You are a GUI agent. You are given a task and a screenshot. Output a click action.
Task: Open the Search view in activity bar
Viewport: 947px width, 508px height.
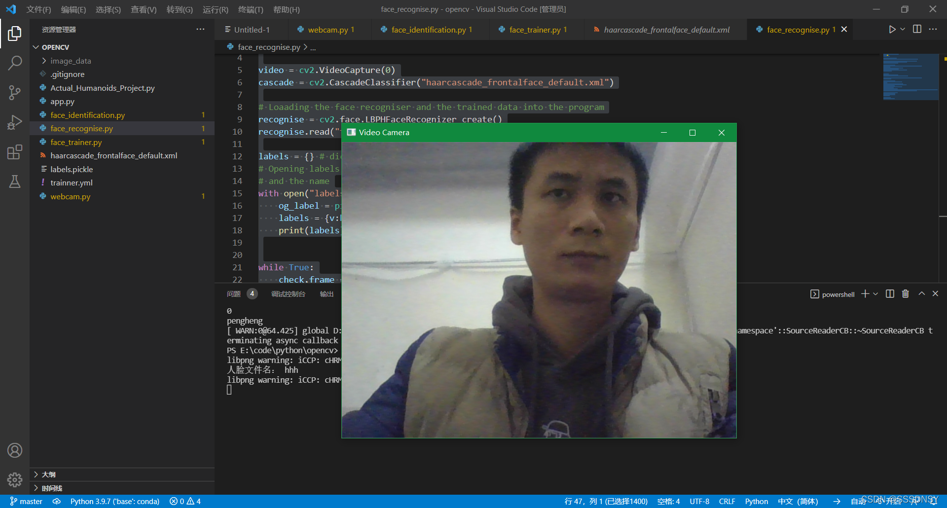coord(15,63)
